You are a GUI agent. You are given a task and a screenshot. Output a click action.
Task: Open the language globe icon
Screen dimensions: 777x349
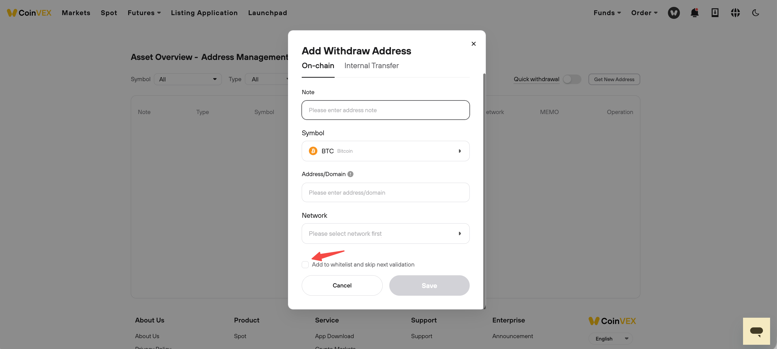pyautogui.click(x=735, y=13)
